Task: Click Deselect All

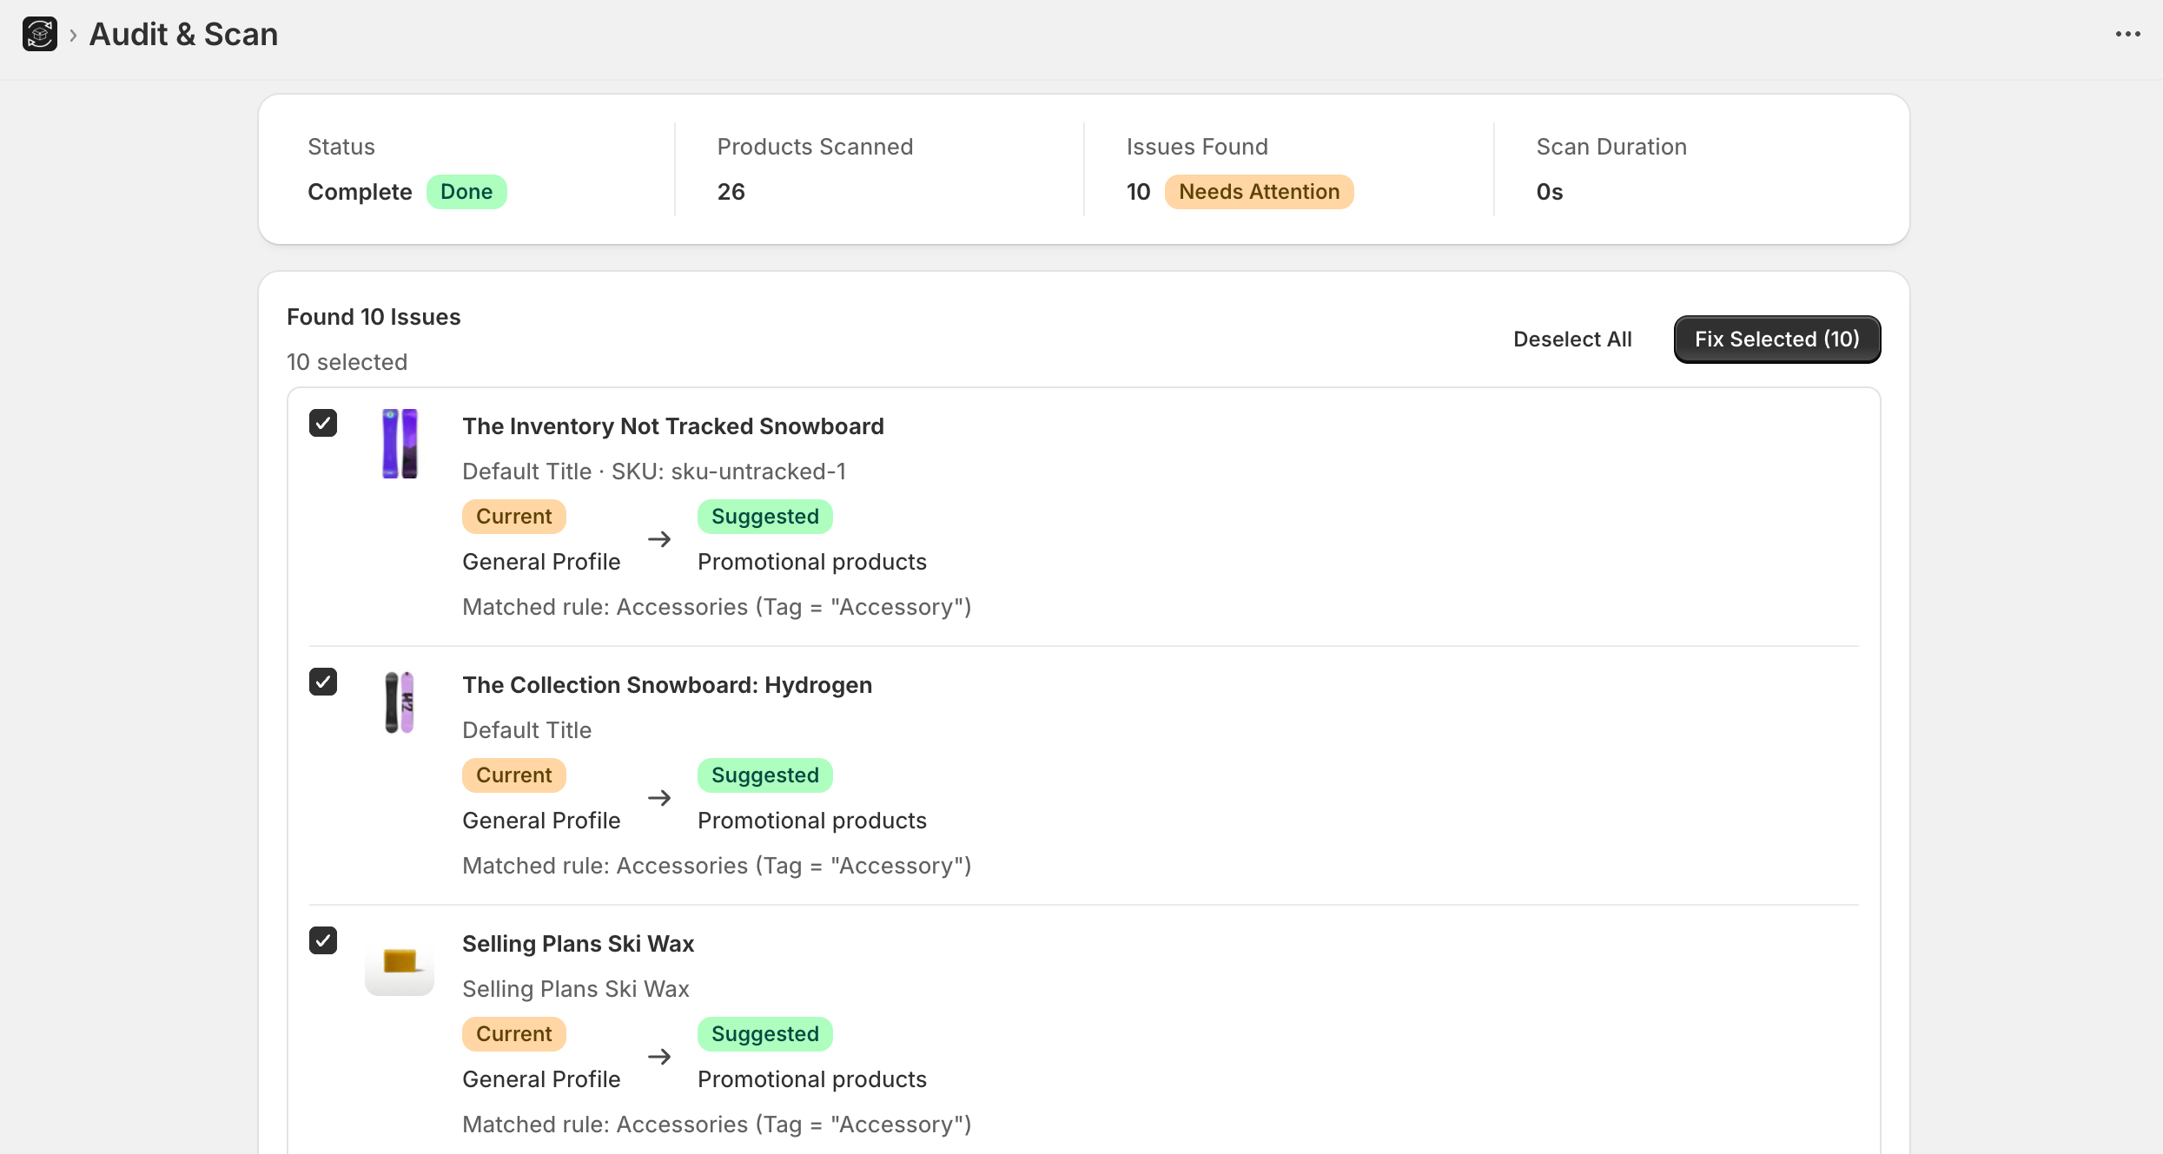Action: [x=1571, y=339]
